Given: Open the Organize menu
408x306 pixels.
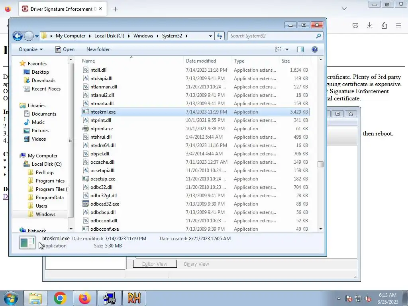Looking at the screenshot, I should click(31, 49).
